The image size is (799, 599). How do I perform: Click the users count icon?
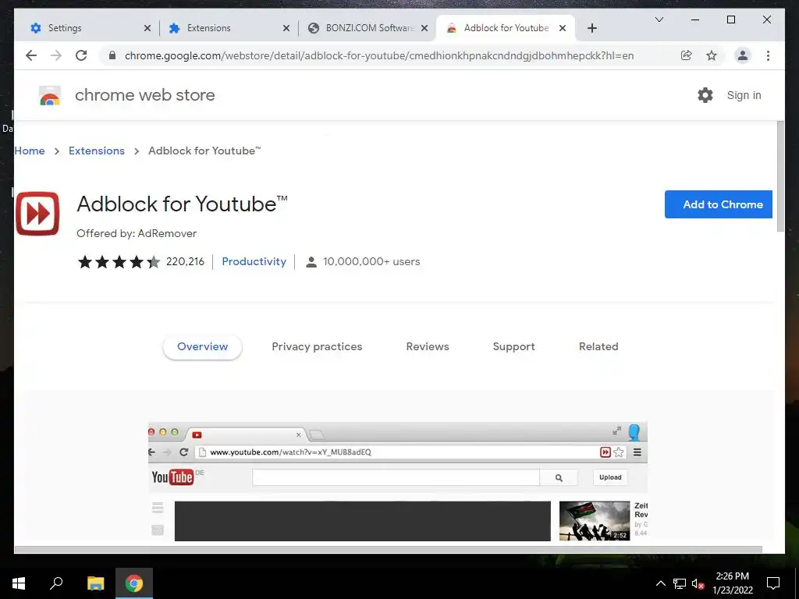click(x=311, y=262)
